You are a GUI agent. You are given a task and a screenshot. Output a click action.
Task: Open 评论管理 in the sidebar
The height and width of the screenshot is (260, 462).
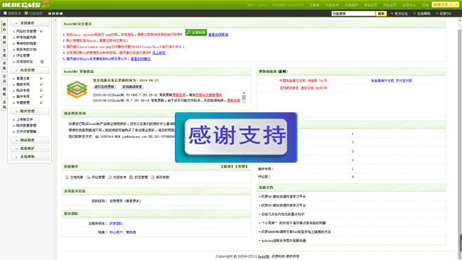[23, 55]
